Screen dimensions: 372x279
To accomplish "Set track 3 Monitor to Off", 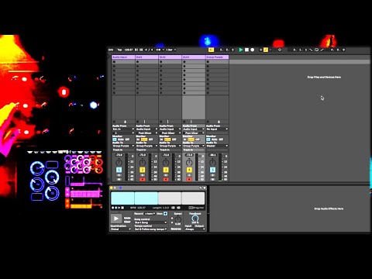I will coord(174,139).
